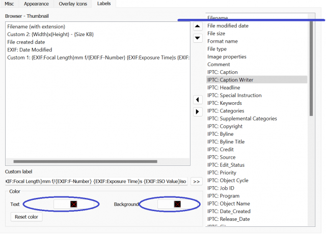Image resolution: width=326 pixels, height=234 pixels.
Task: Choose 'File type' field
Action: coord(257,49)
